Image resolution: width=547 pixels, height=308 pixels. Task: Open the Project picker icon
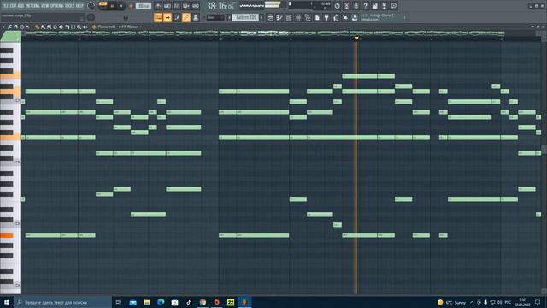pyautogui.click(x=317, y=17)
